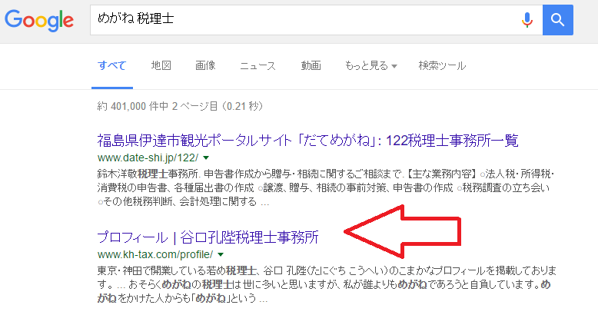Open the ニュース tab
The image size is (598, 315).
pyautogui.click(x=257, y=65)
